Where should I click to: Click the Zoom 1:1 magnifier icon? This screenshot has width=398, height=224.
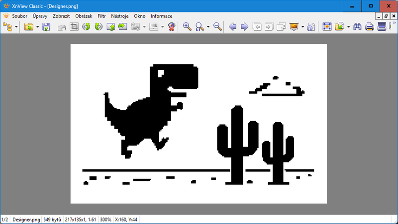199,27
